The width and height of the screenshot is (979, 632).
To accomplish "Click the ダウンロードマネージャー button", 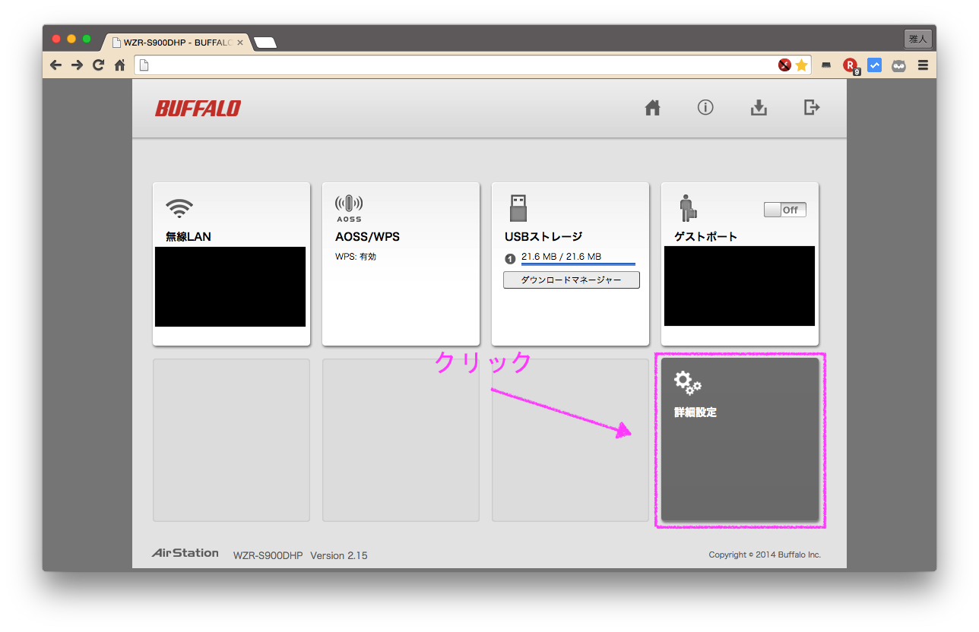I will point(572,280).
